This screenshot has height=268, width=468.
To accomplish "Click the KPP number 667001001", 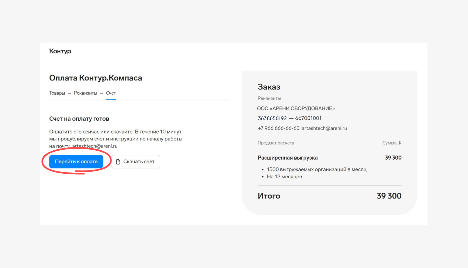I will 308,118.
